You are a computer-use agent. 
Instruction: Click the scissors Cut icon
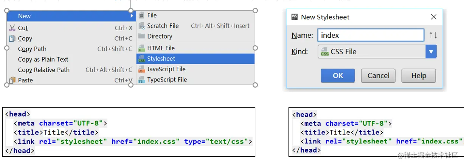pyautogui.click(x=12, y=28)
